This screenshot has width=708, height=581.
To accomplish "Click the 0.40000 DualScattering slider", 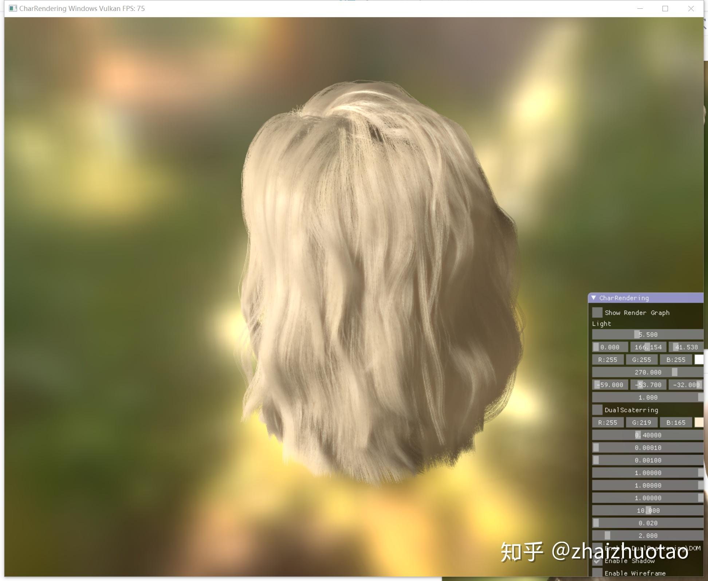I will pyautogui.click(x=648, y=435).
